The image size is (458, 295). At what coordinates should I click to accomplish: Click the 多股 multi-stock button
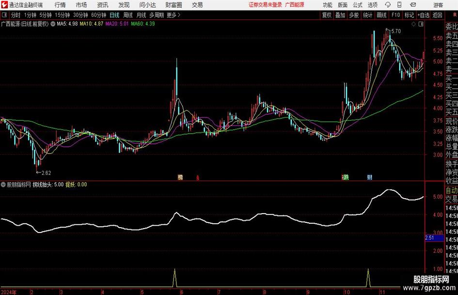[x=354, y=15]
